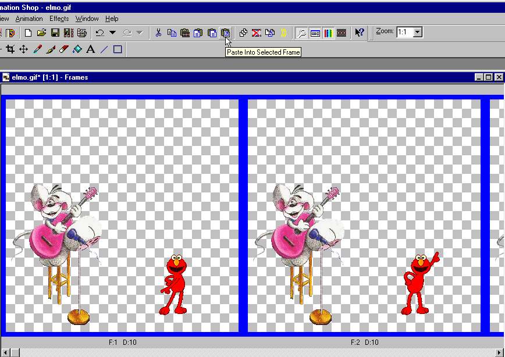Cut the selection with the scissors icon

158,33
